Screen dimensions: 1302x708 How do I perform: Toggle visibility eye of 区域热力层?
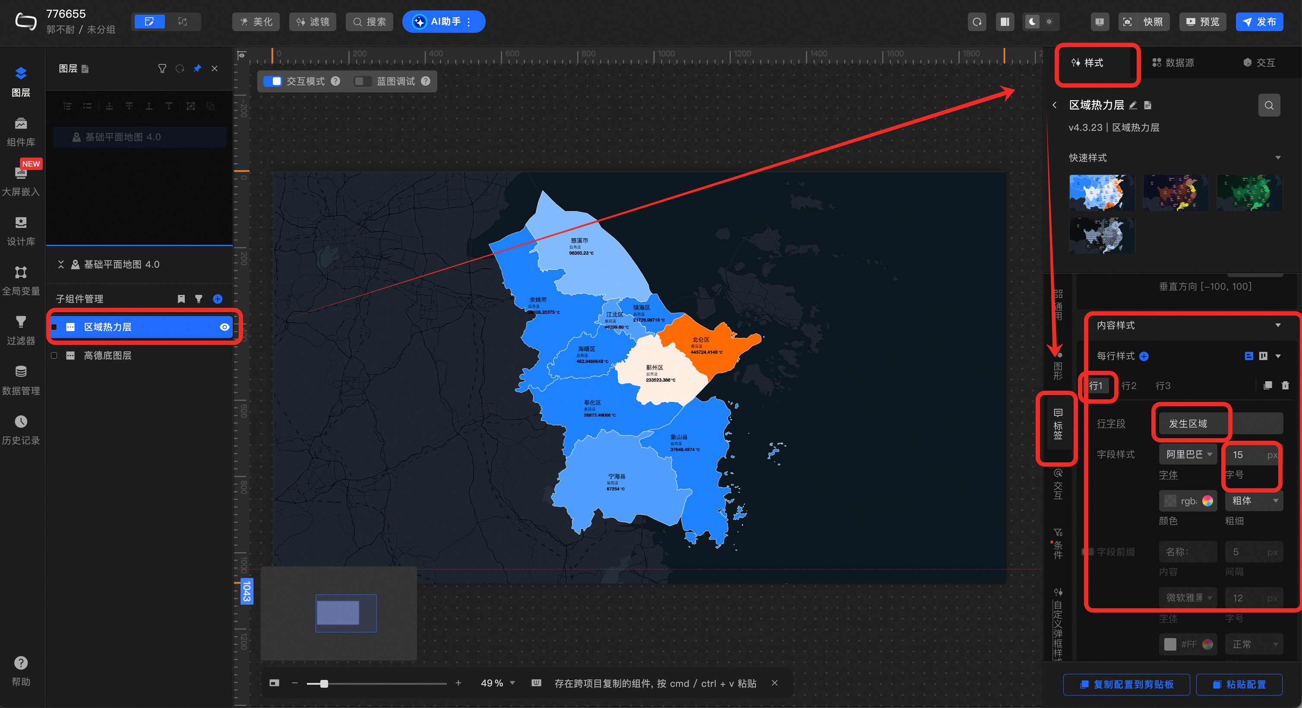[224, 327]
